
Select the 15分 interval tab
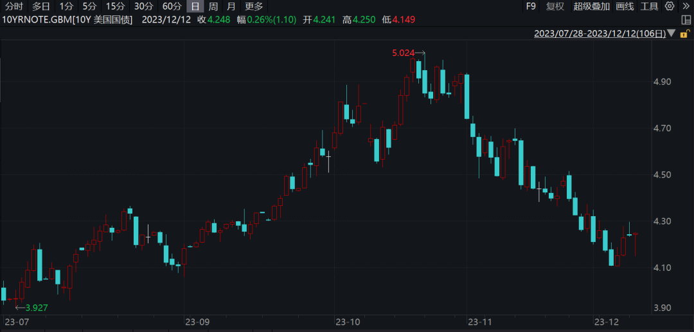[116, 6]
